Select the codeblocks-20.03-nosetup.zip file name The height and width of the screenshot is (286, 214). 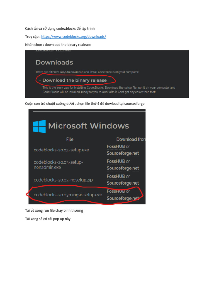[63, 180]
